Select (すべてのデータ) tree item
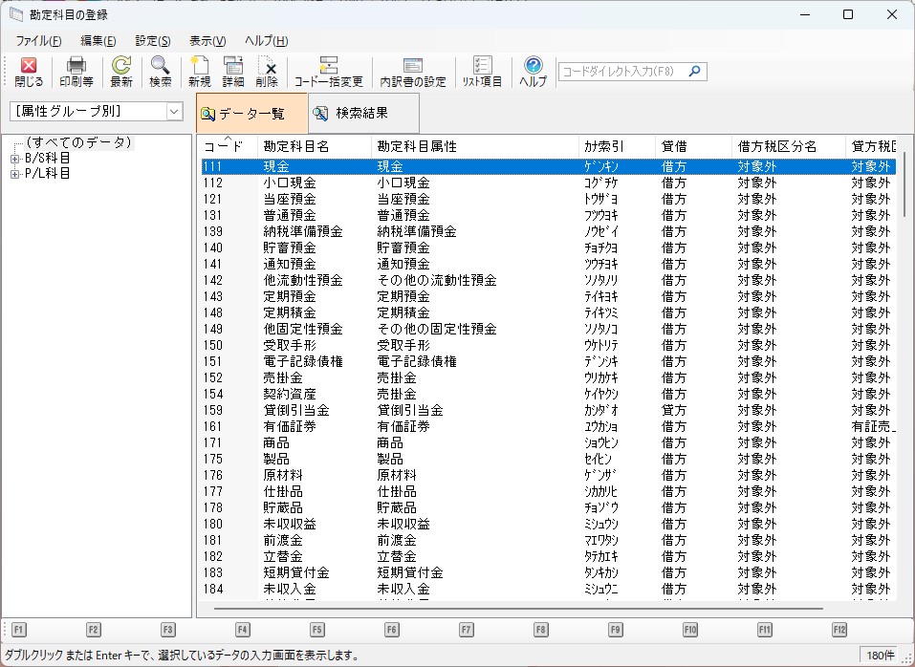This screenshot has width=915, height=667. [78, 143]
